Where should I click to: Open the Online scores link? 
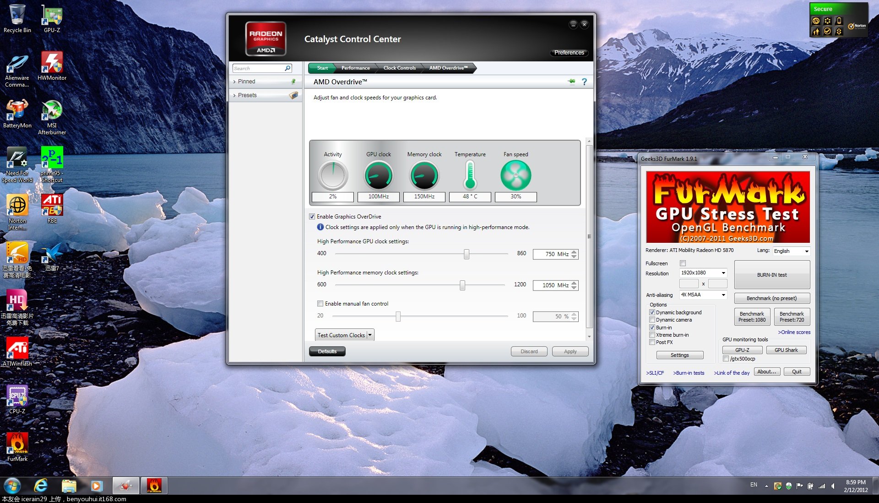point(794,332)
